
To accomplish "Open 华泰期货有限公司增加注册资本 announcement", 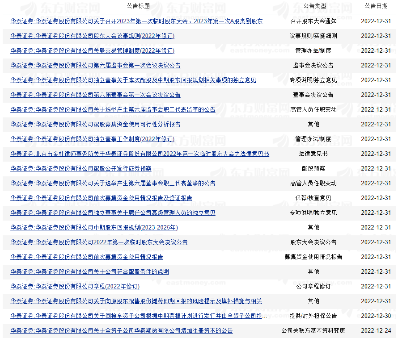I will pyautogui.click(x=122, y=330).
